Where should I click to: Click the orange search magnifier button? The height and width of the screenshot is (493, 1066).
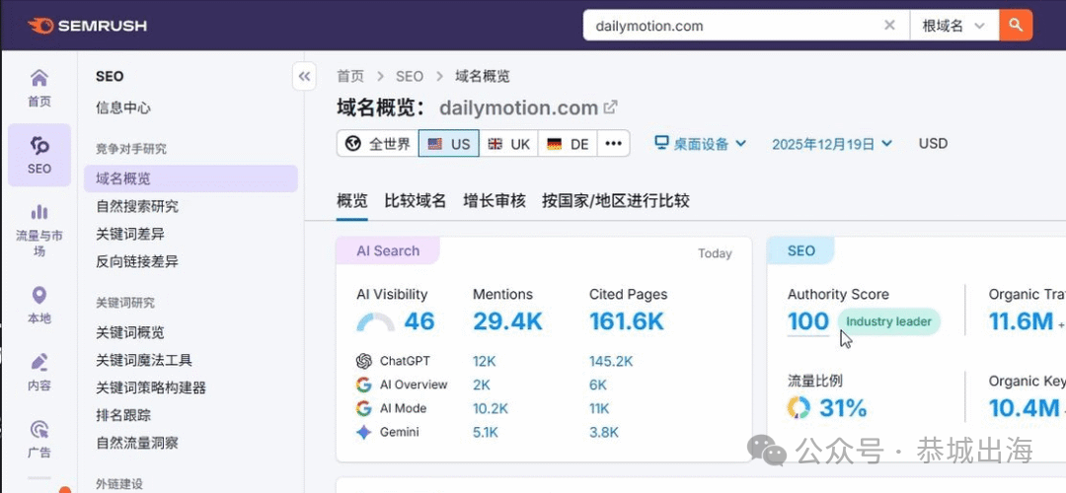(x=1016, y=26)
